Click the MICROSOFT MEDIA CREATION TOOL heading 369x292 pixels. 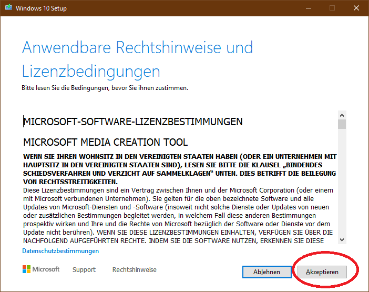pyautogui.click(x=106, y=142)
